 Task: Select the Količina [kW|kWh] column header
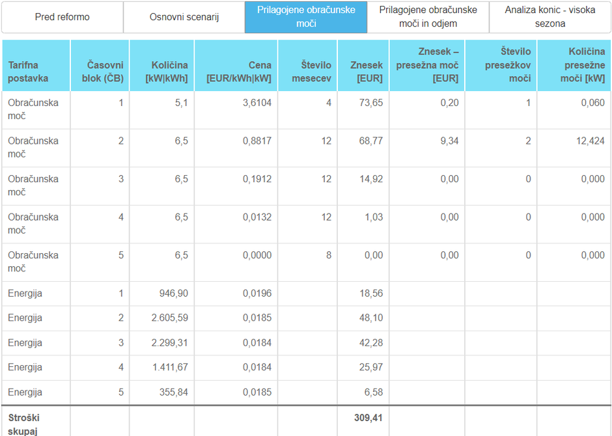[169, 72]
